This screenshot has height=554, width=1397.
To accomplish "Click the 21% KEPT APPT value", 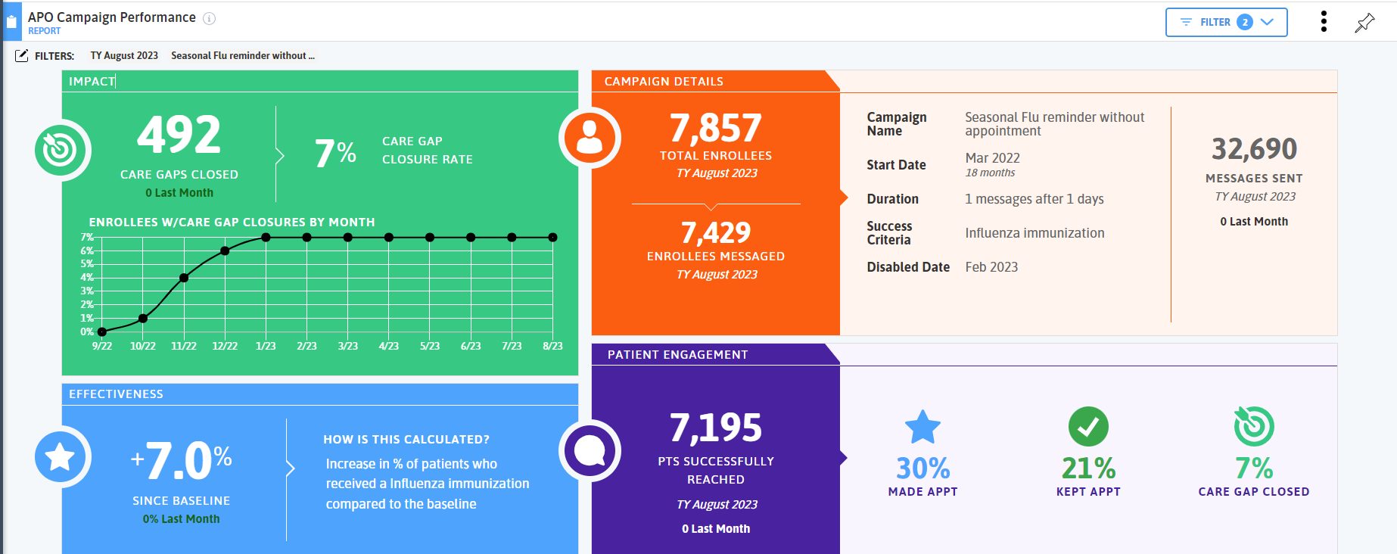I will (1088, 468).
